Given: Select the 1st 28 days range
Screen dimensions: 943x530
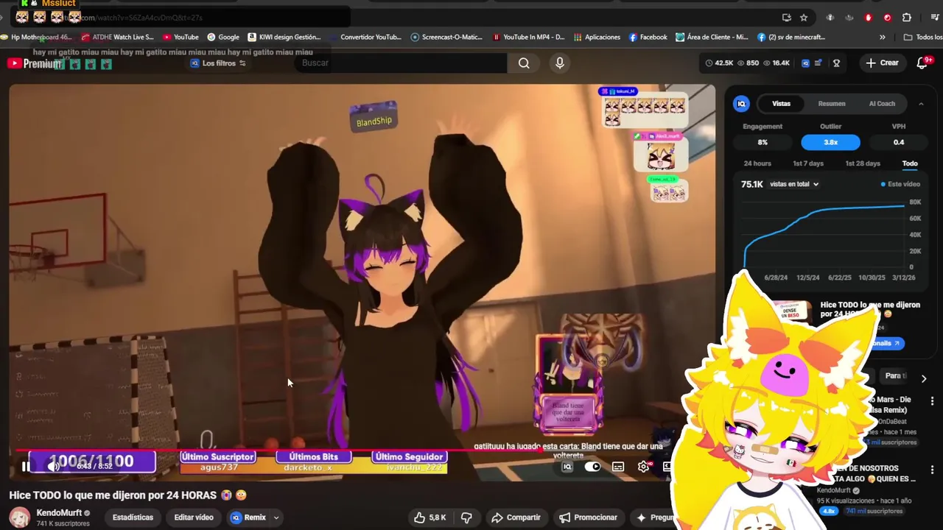Looking at the screenshot, I should [863, 163].
